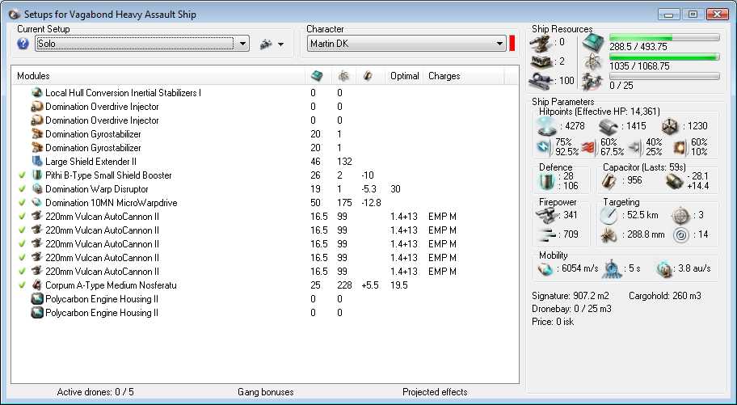The width and height of the screenshot is (737, 405).
Task: Click the volley damage icon showing 709
Action: tap(546, 234)
